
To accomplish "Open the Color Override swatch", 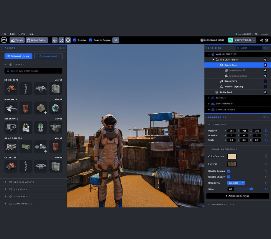I will pos(232,156).
